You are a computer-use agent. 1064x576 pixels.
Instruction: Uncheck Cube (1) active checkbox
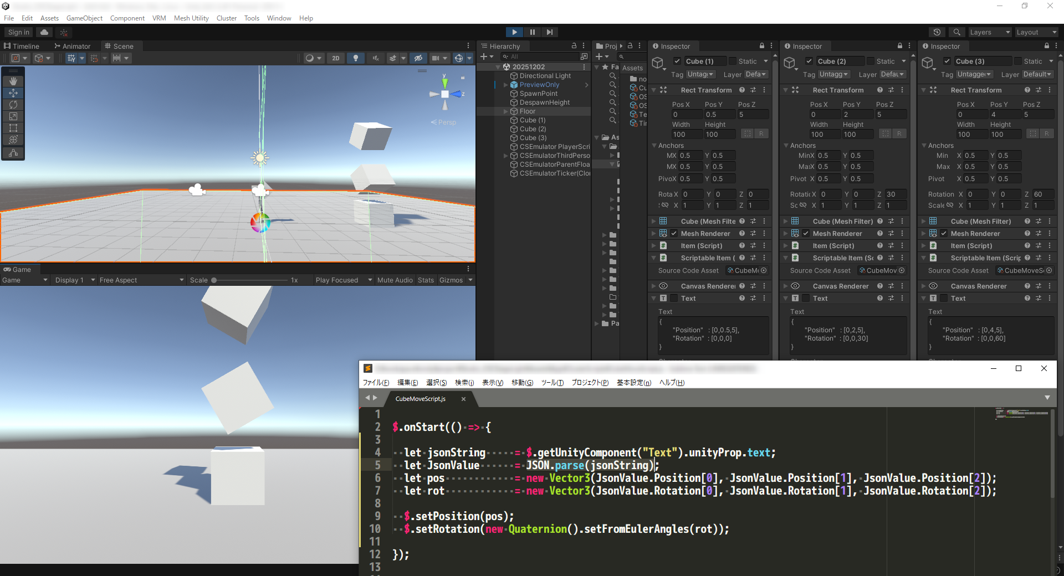(x=677, y=61)
